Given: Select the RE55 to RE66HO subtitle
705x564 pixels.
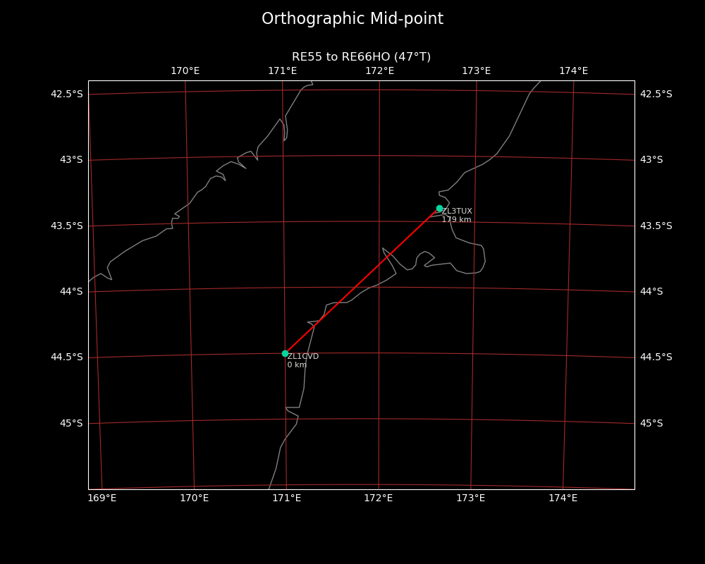Looking at the screenshot, I should 361,57.
